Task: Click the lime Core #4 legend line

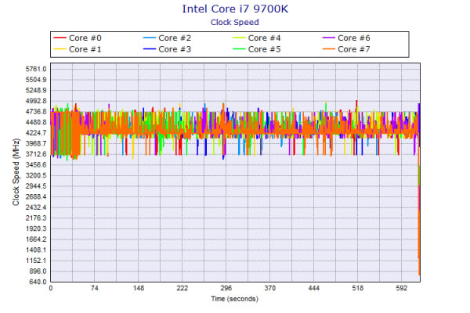Action: [239, 38]
